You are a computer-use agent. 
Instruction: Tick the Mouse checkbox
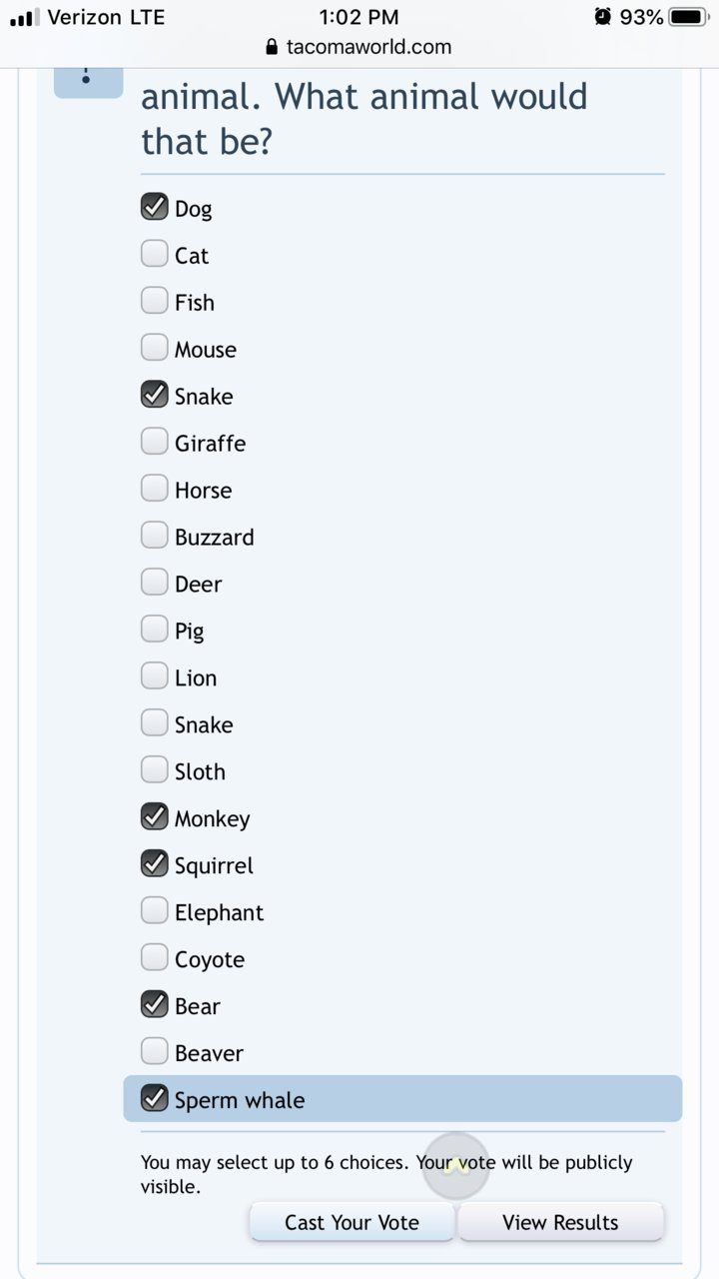click(154, 348)
